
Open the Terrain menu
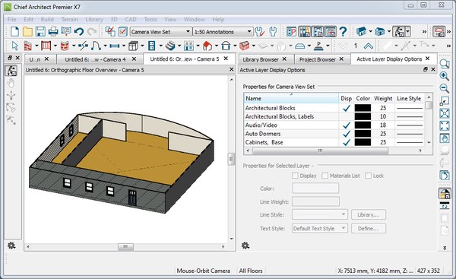[x=69, y=20]
